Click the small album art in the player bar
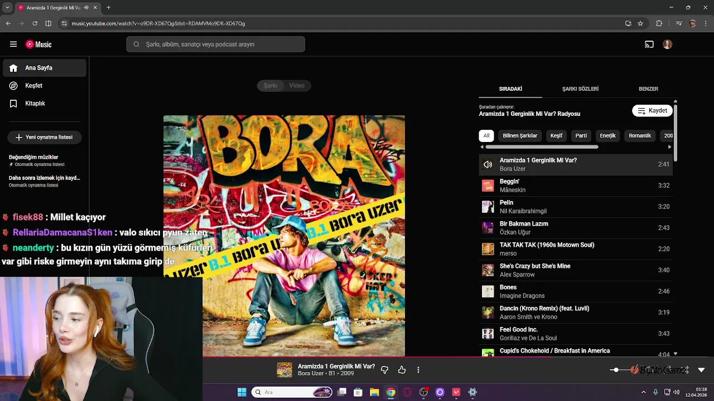Viewport: 714px width, 401px height. click(x=284, y=370)
